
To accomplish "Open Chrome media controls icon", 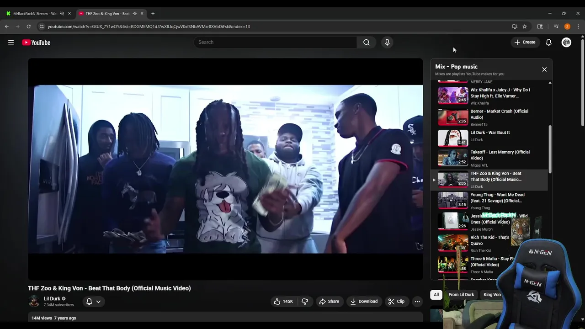I will tap(556, 27).
